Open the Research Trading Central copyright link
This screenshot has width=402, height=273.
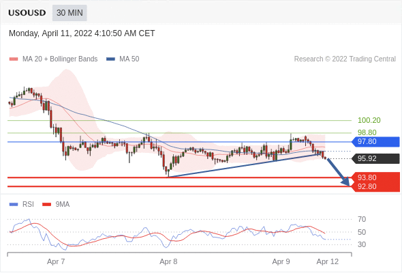345,59
